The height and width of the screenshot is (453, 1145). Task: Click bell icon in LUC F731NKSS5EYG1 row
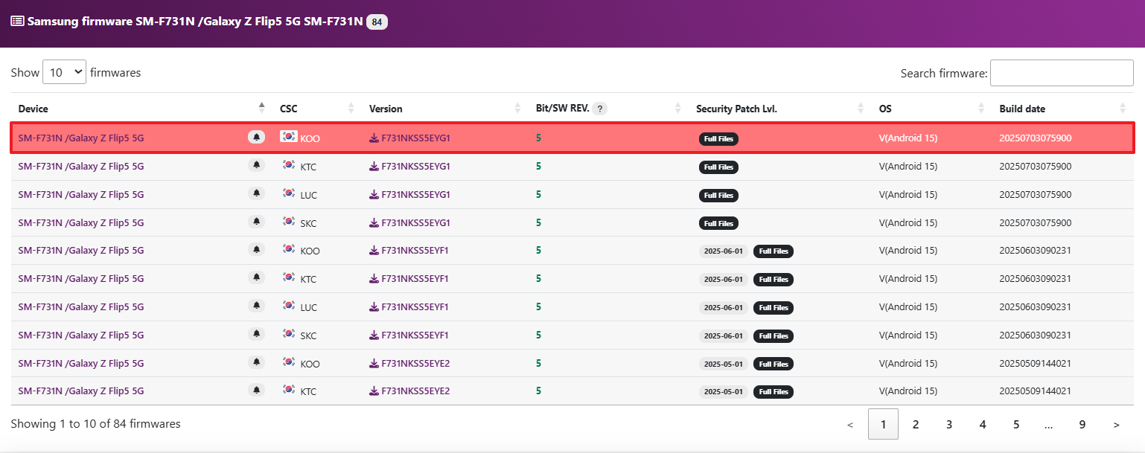[257, 193]
